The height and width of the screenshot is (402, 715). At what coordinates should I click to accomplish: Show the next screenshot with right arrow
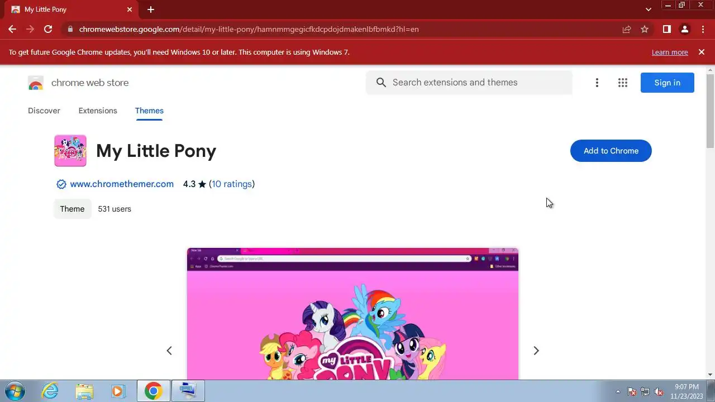pyautogui.click(x=536, y=351)
